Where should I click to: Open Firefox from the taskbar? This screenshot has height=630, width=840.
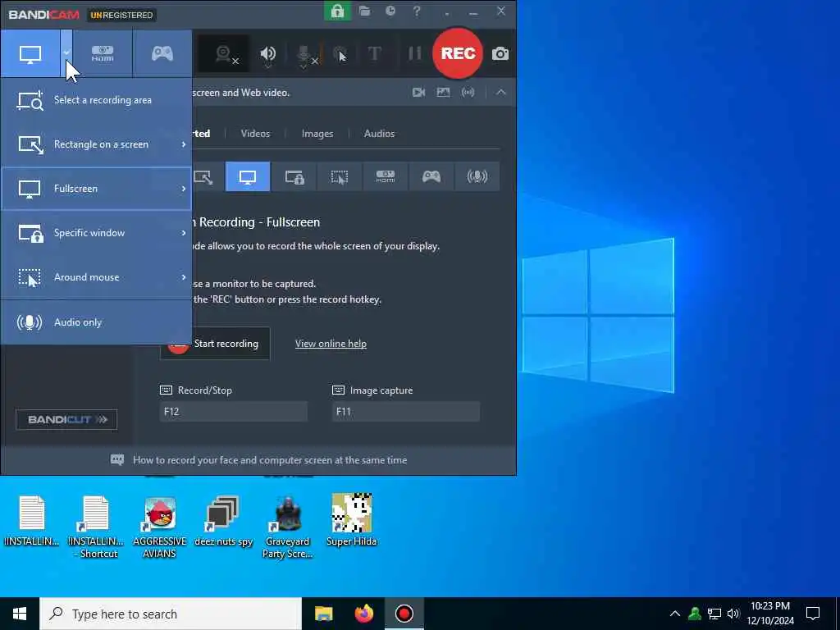point(363,614)
